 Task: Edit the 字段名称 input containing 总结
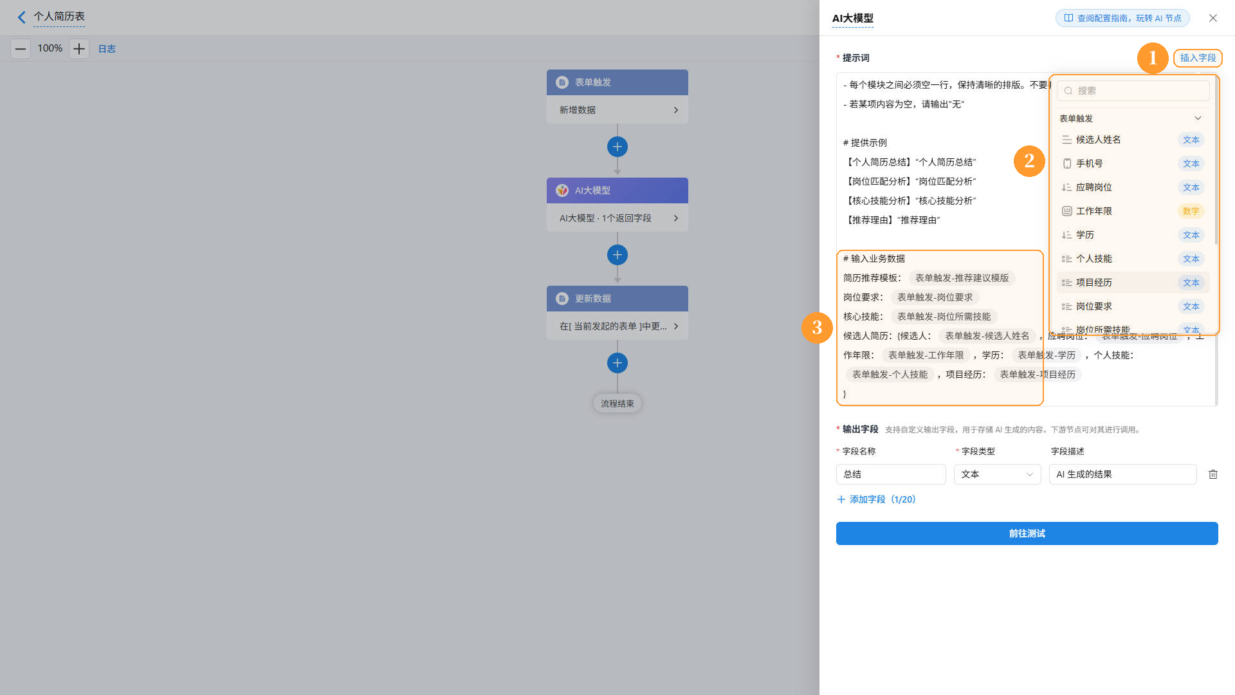[891, 474]
